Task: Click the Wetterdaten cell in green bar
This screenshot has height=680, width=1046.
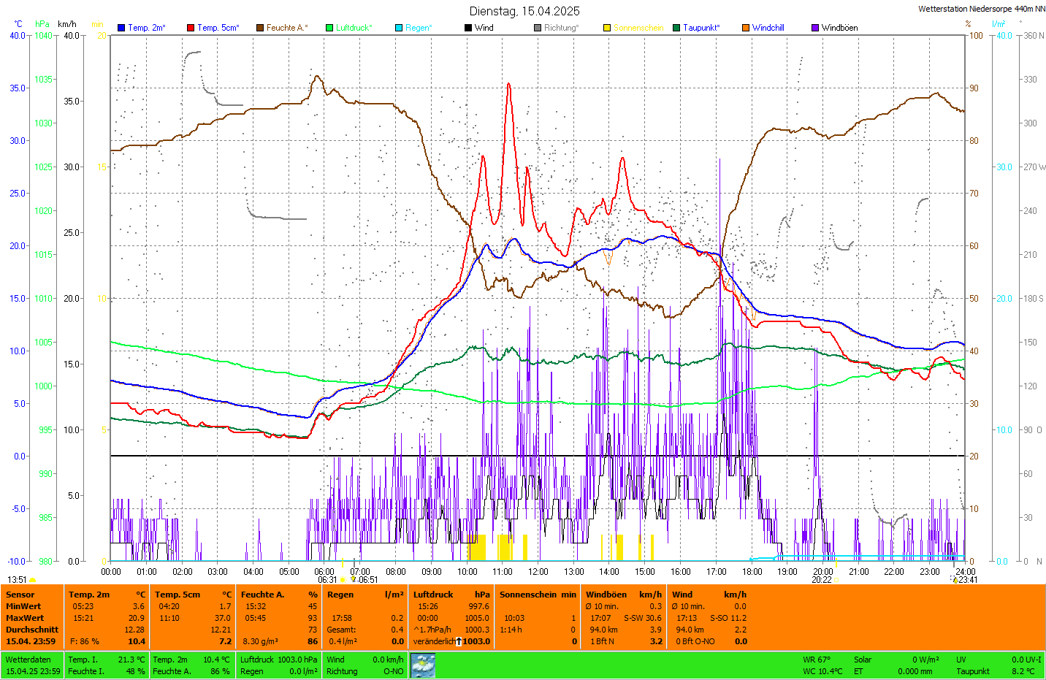Action: pos(28,660)
